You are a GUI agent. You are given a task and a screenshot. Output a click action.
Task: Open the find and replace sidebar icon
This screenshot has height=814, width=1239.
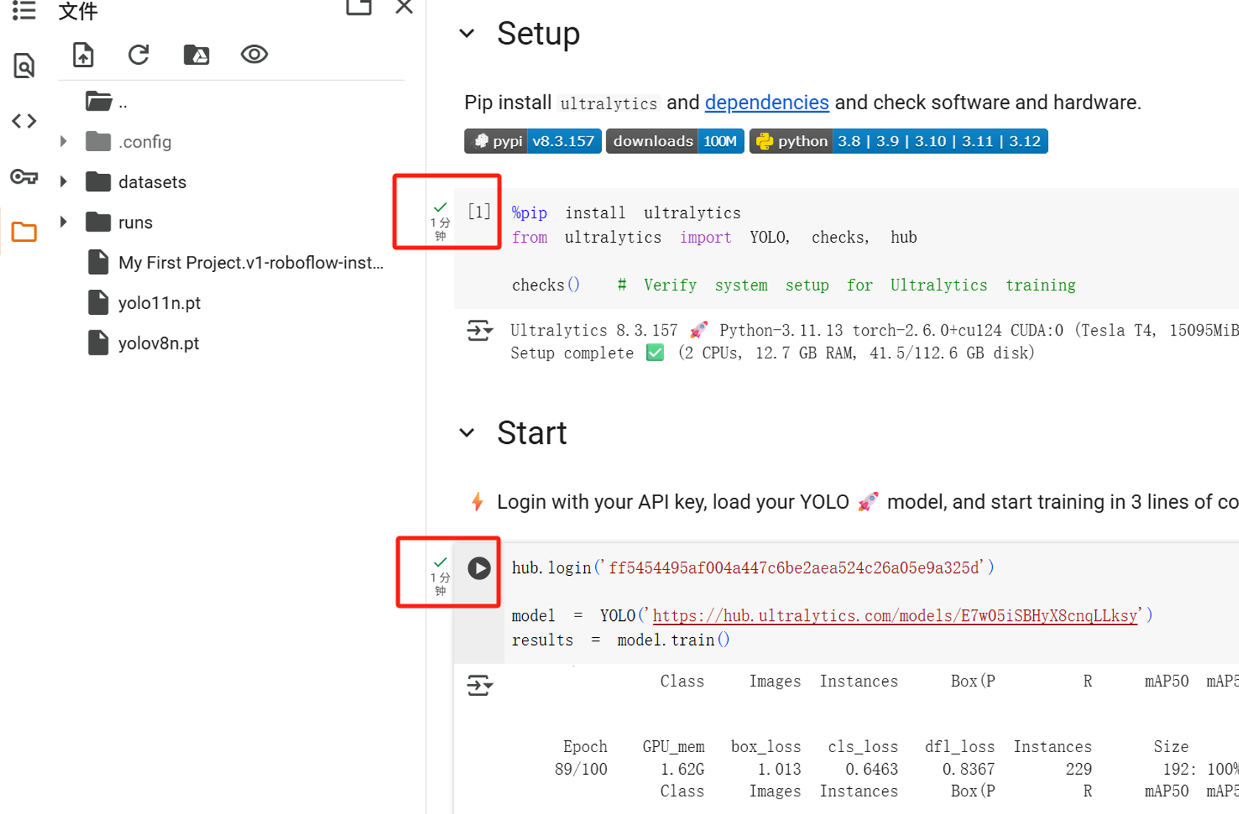[24, 66]
